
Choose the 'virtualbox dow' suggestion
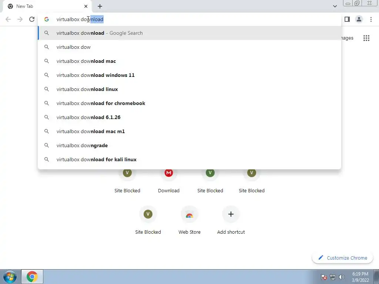coord(189,47)
